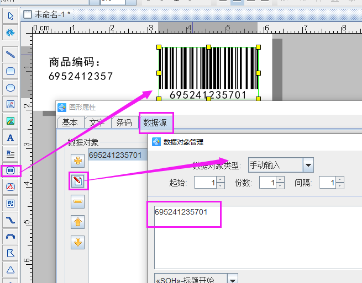
Task: Click the rotate/refresh tool icon
Action: tap(11, 32)
